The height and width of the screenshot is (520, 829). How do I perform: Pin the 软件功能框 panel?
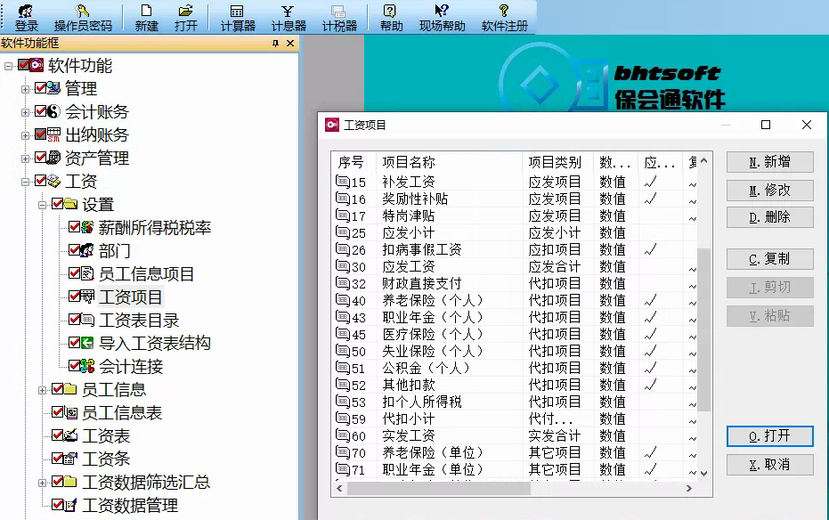click(276, 42)
